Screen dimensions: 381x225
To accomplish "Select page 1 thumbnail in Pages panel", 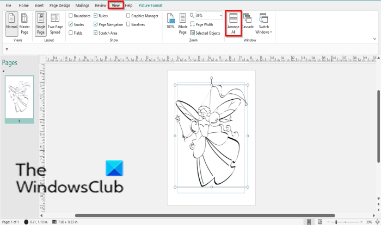I will 19,97.
